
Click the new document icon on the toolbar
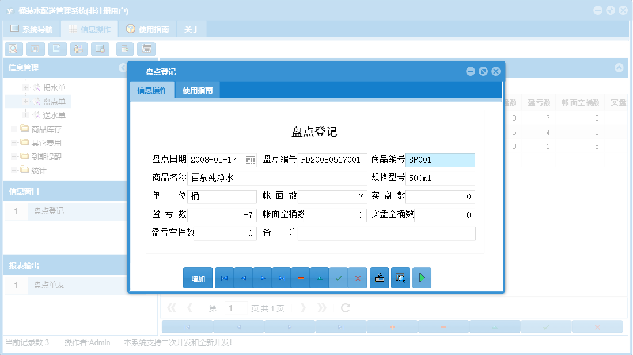point(57,49)
